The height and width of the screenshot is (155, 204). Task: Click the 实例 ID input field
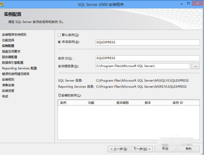147,58
